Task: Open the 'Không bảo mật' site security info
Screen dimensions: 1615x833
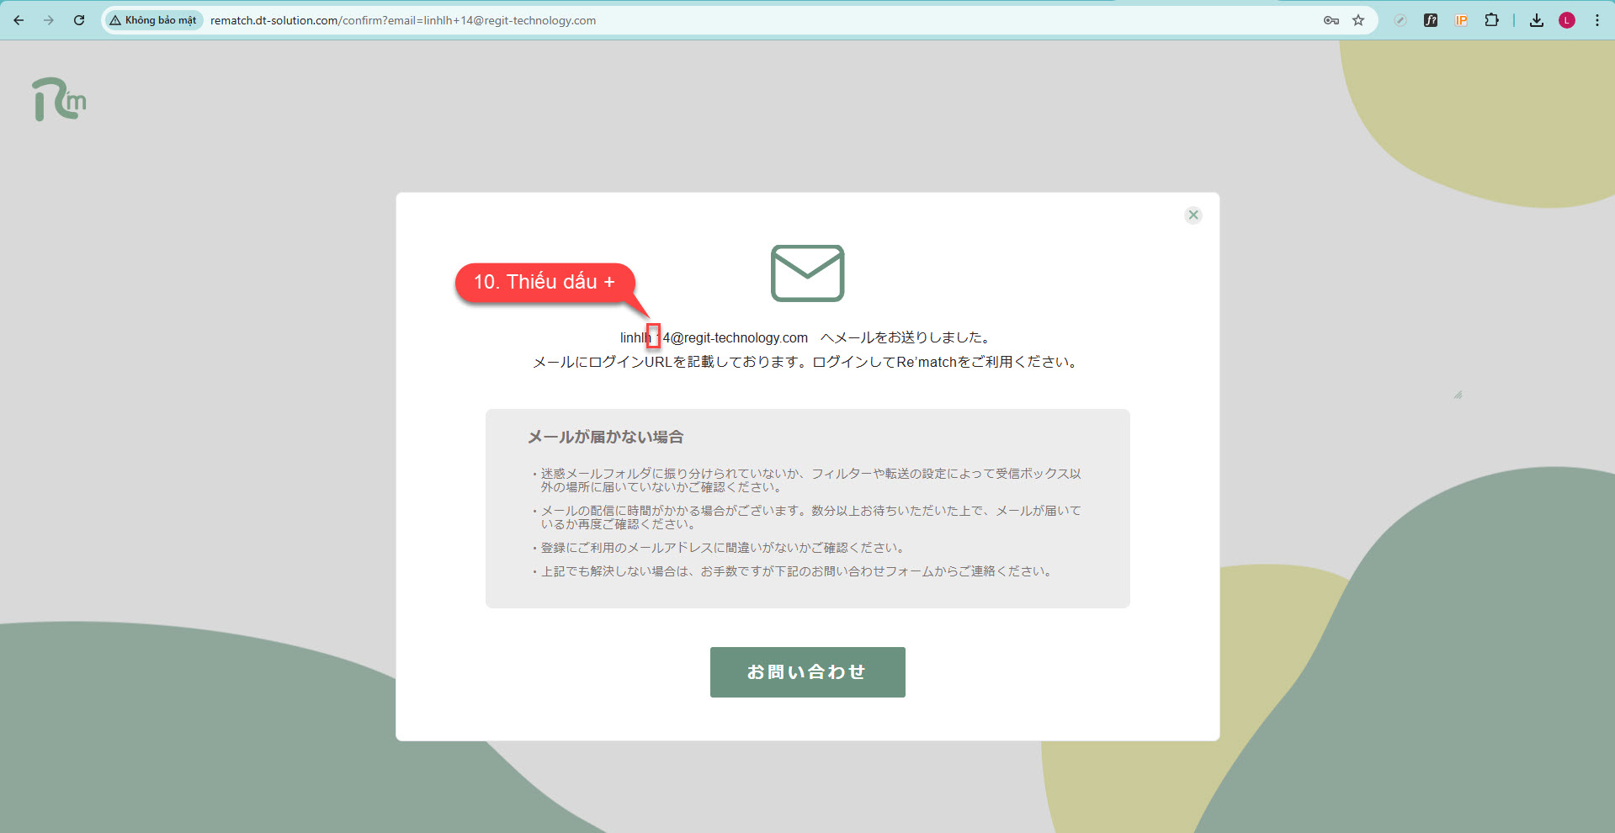Action: (153, 20)
